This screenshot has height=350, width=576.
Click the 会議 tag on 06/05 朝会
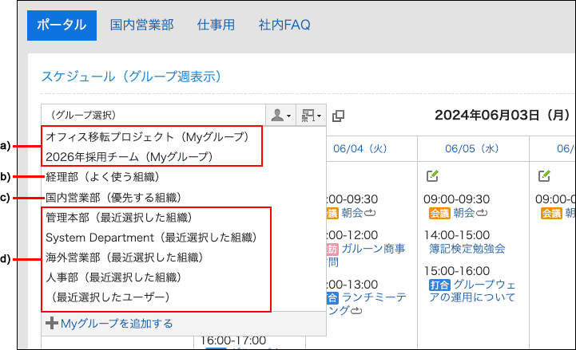click(439, 214)
